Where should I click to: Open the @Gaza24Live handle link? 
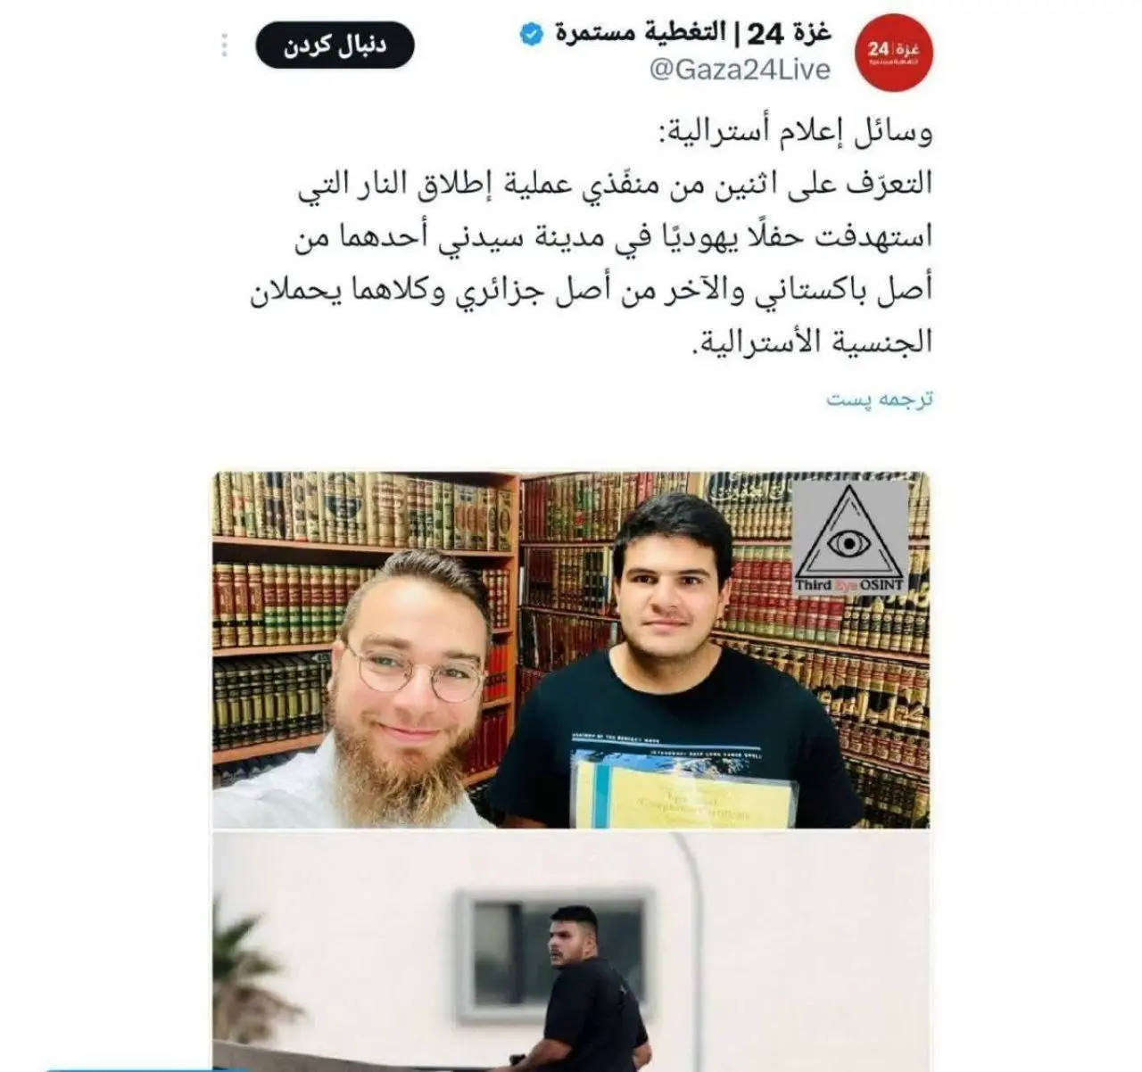[x=741, y=69]
